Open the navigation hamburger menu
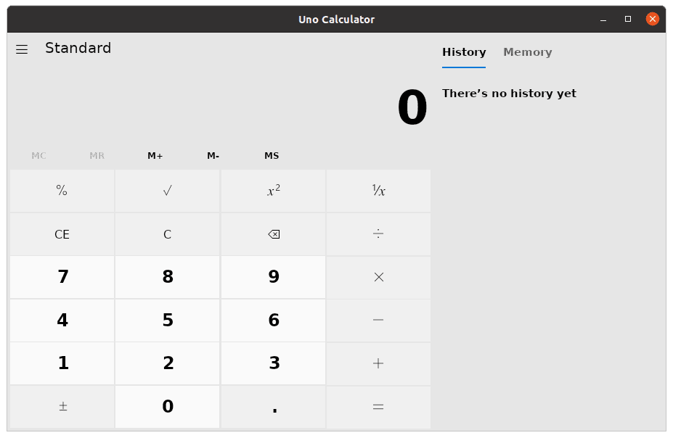 [x=22, y=49]
